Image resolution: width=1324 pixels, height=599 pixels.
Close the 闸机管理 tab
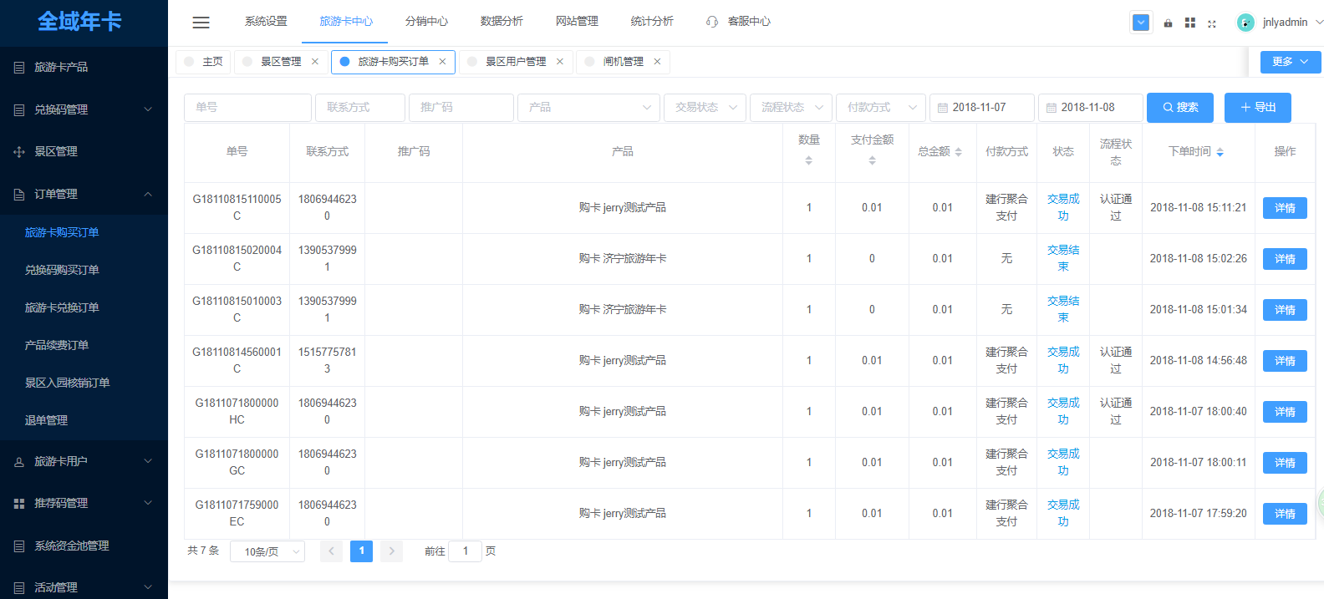(657, 62)
